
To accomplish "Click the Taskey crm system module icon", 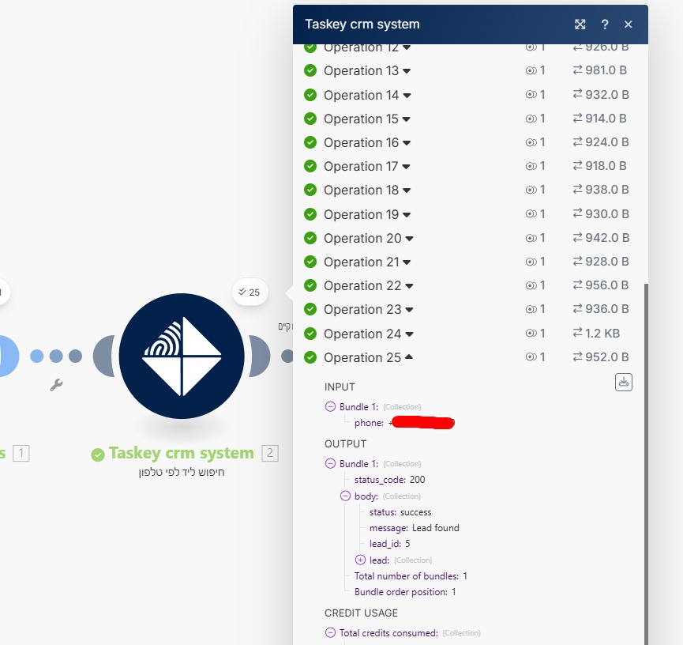I will point(182,356).
